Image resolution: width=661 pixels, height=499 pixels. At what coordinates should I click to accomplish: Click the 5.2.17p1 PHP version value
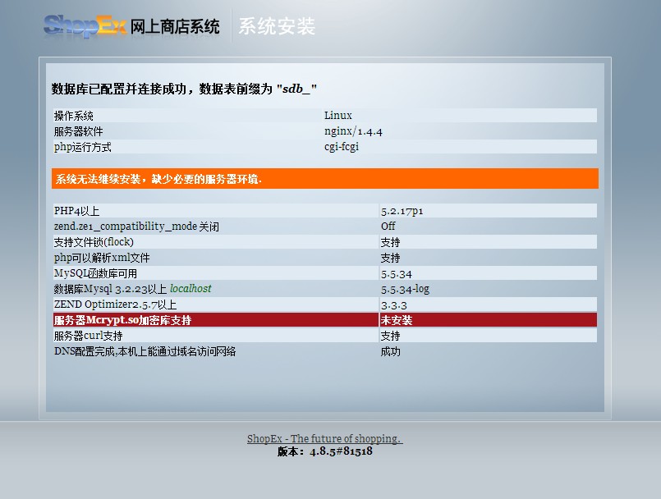point(402,211)
